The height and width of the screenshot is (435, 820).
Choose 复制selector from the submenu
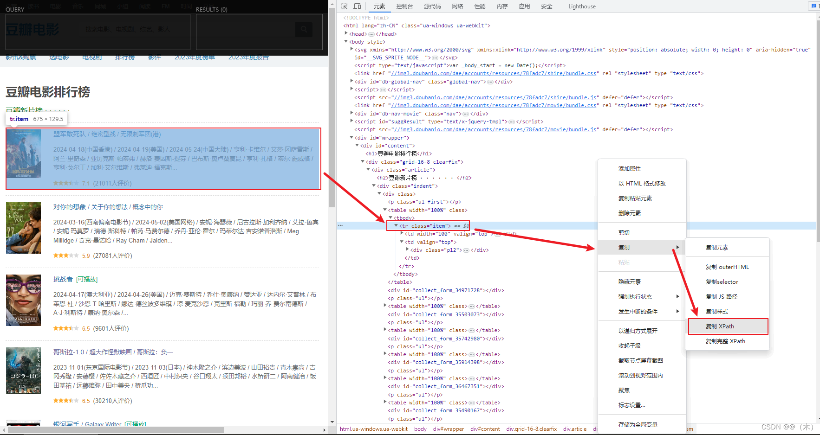[728, 282]
